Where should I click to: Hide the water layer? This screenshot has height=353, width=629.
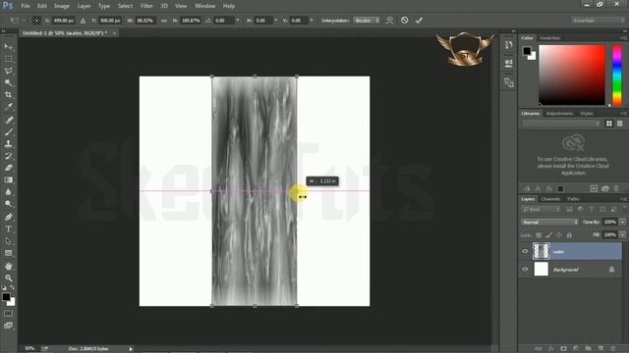525,251
